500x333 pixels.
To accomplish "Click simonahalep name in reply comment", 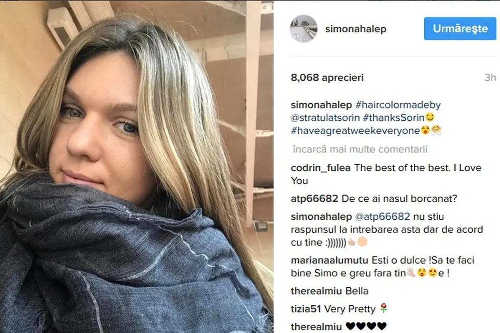I will (321, 216).
